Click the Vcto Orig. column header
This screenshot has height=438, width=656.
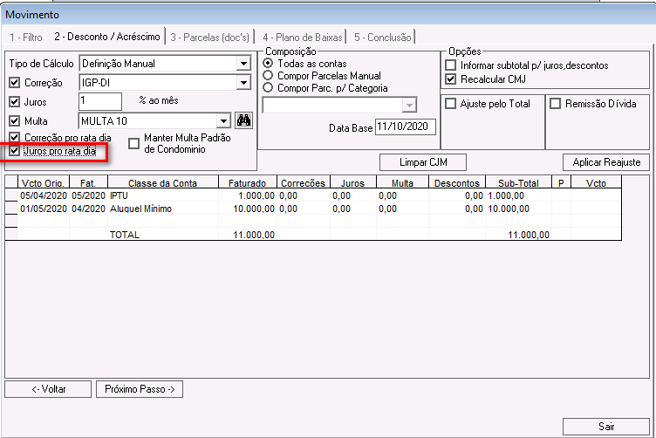pyautogui.click(x=44, y=183)
